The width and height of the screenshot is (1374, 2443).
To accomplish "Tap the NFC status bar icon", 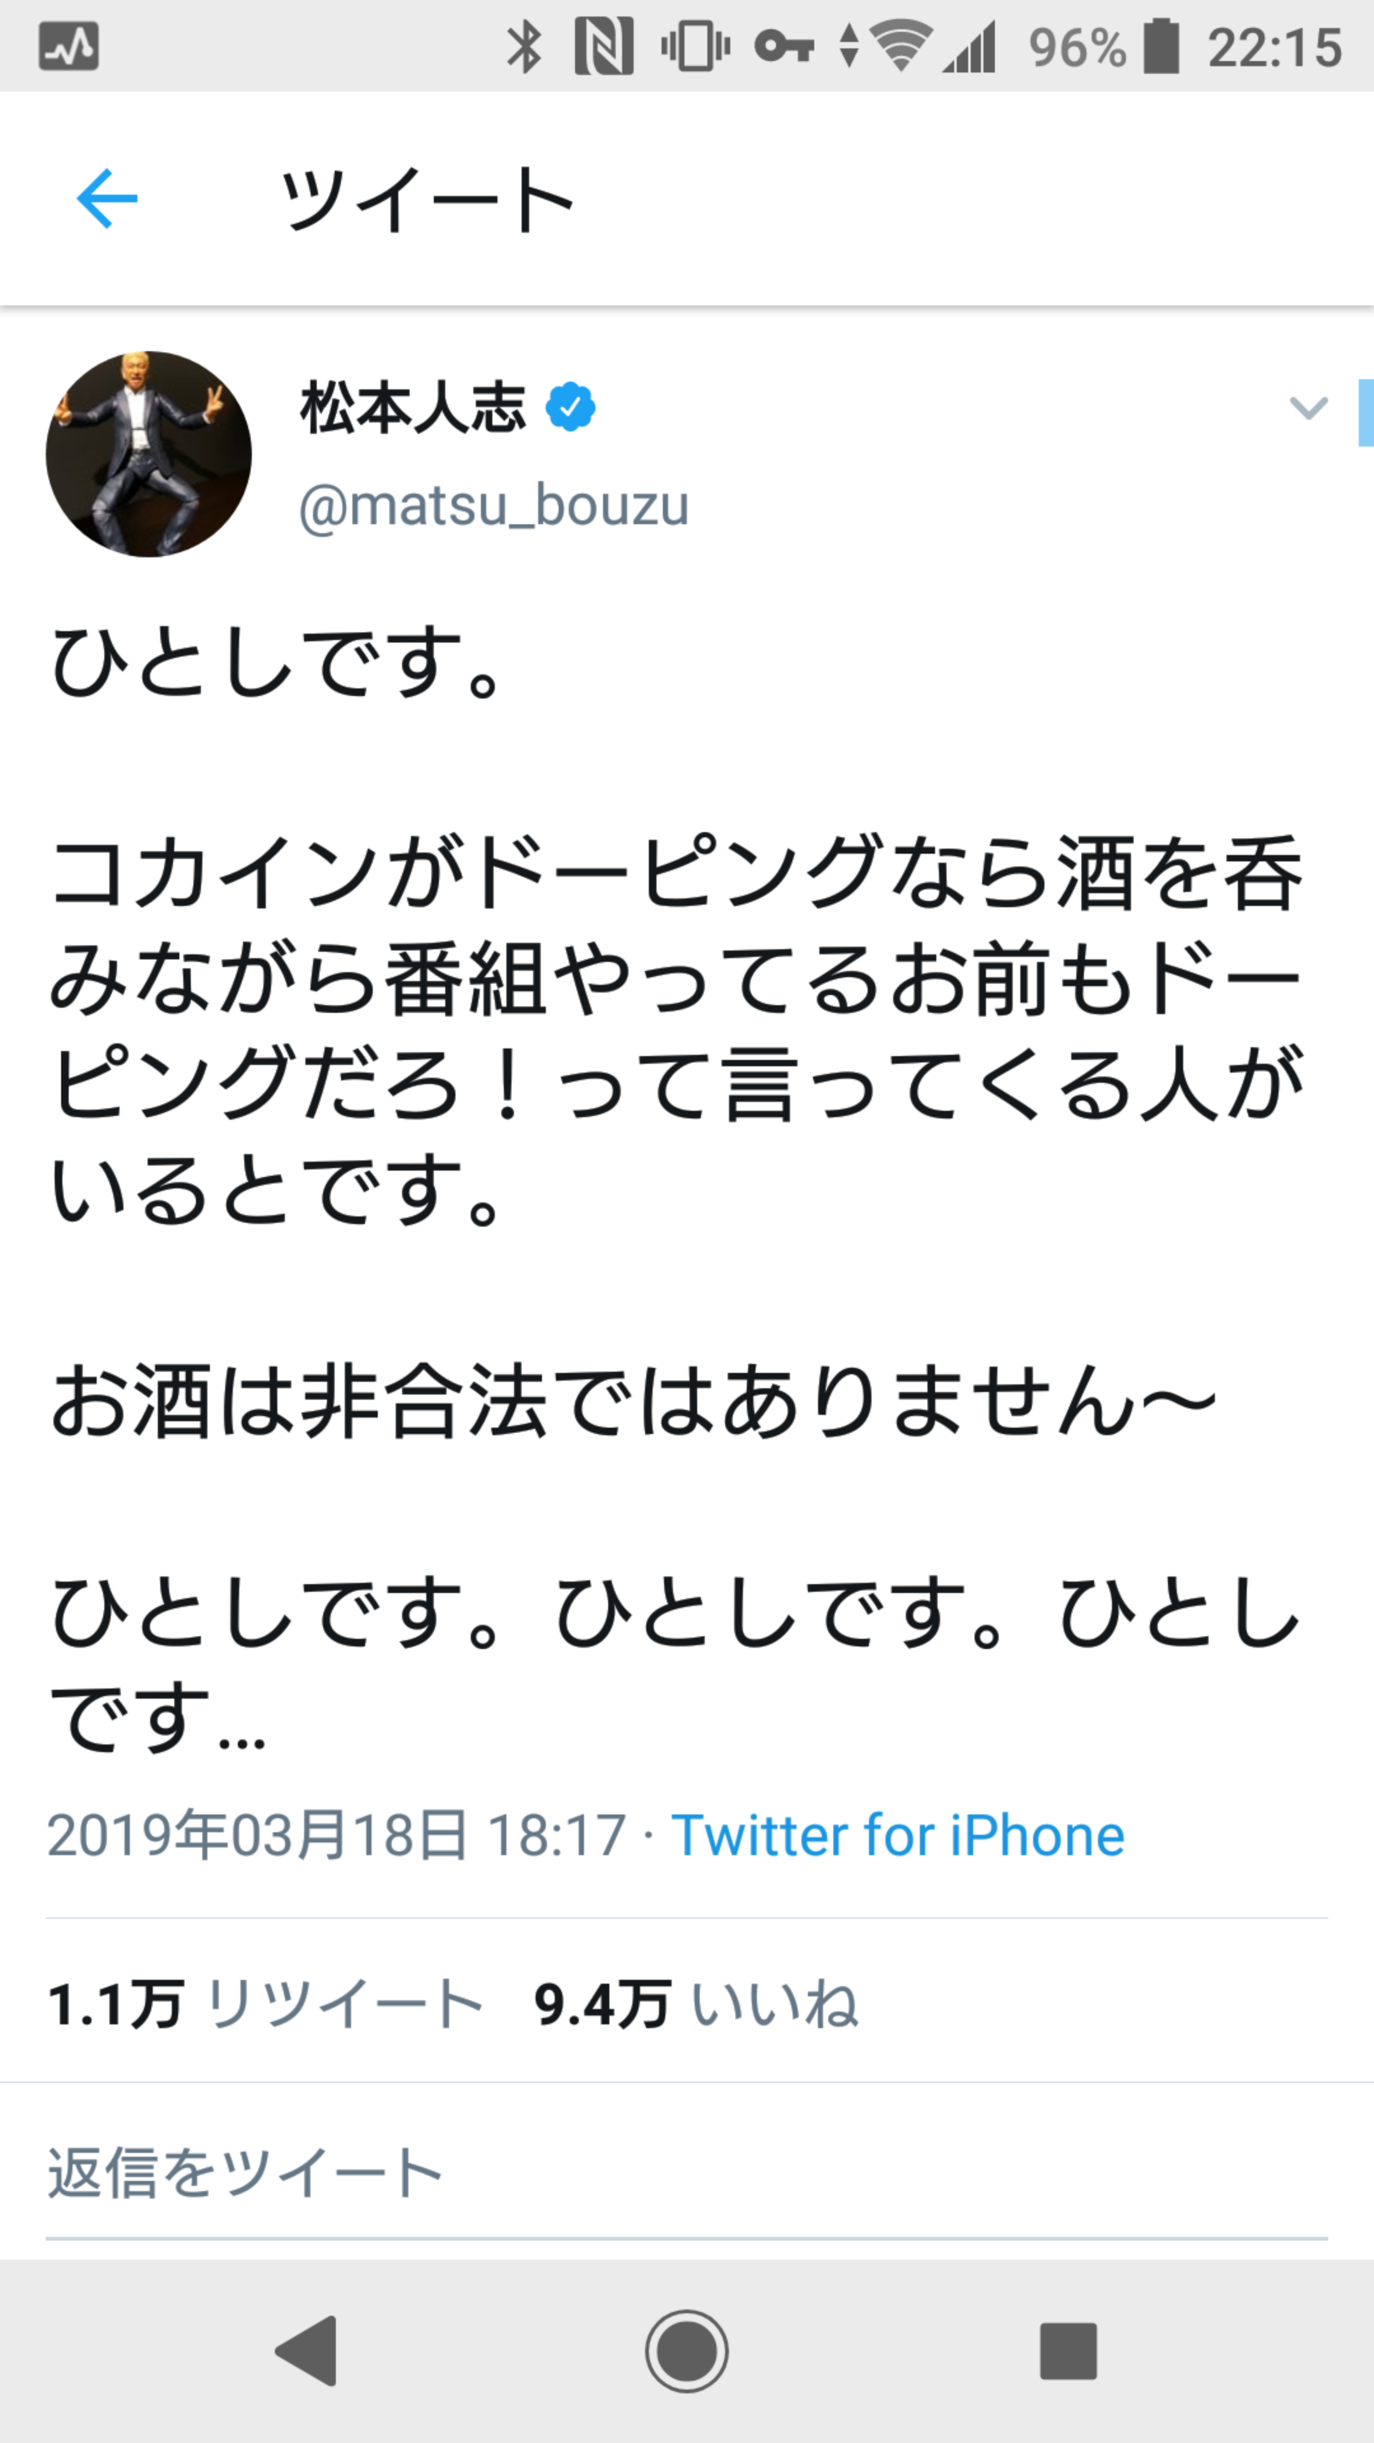I will [x=604, y=46].
